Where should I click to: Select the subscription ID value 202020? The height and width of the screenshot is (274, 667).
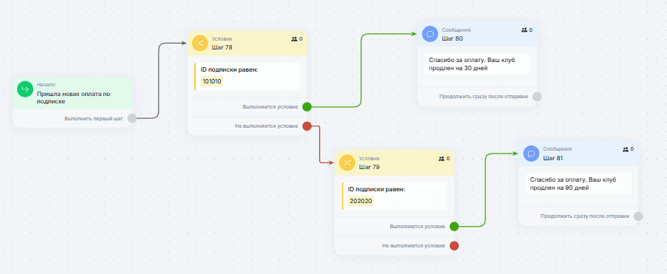[360, 201]
